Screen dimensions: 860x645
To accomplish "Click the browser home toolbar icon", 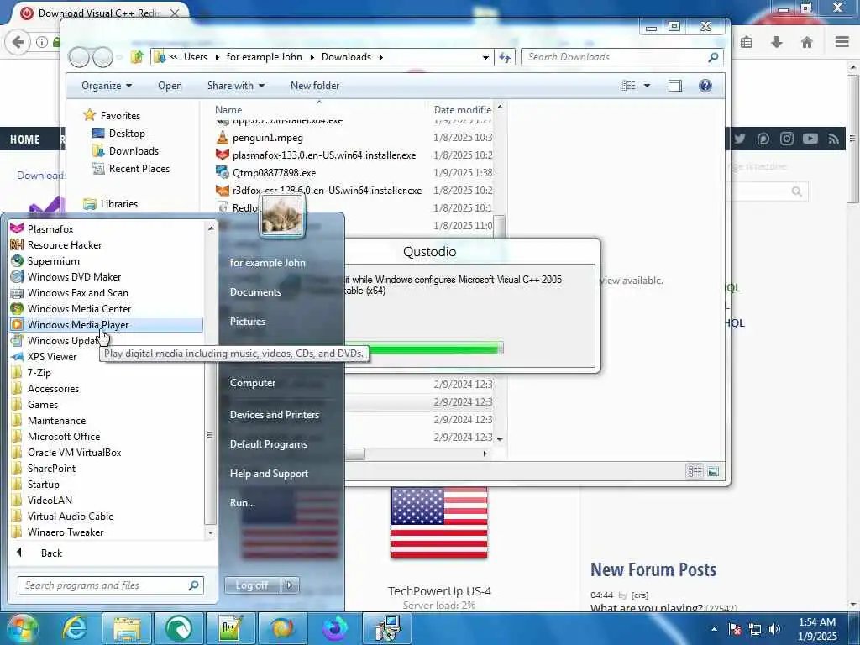I will tap(807, 42).
